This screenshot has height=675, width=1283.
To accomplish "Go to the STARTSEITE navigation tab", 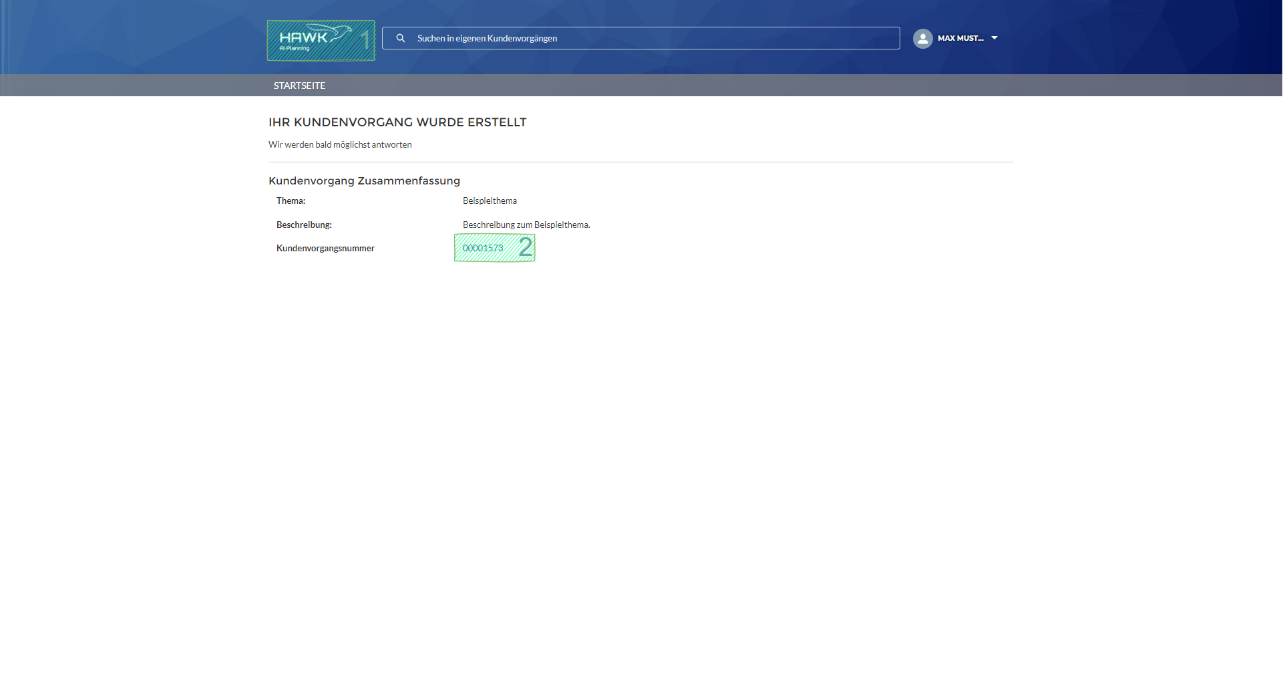I will point(299,86).
